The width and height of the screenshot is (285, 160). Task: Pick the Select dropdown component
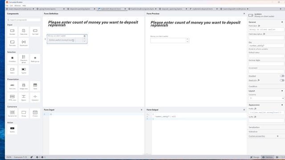pos(12,70)
